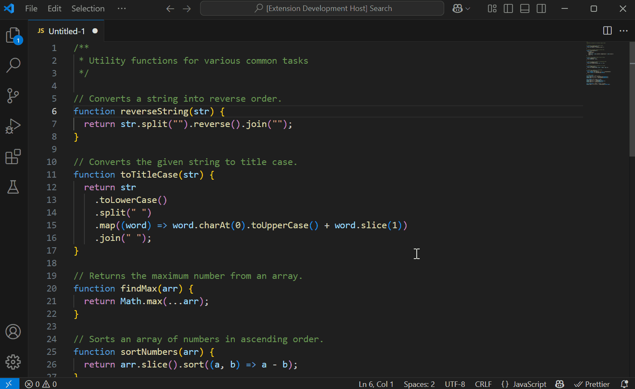The image size is (635, 389).
Task: Select the Search icon in the activity bar
Action: click(x=13, y=65)
